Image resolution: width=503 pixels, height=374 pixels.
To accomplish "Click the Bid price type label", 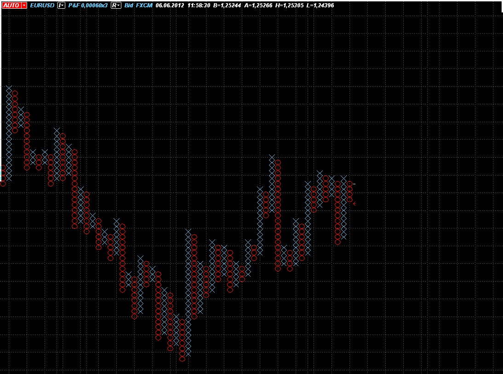I will point(129,6).
